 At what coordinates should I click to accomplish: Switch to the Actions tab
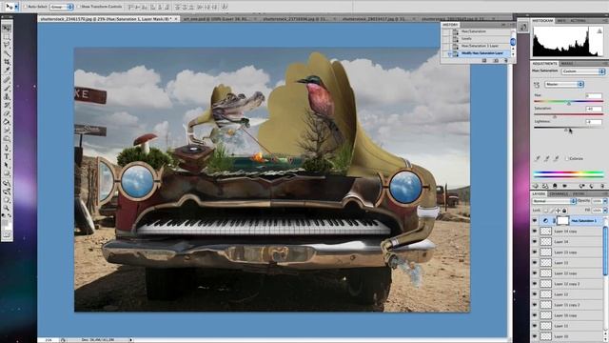pyautogui.click(x=578, y=21)
